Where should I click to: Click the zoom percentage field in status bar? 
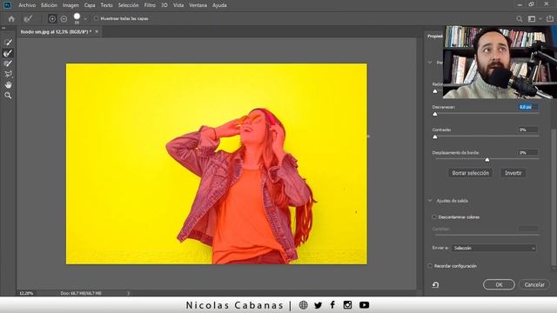point(26,294)
